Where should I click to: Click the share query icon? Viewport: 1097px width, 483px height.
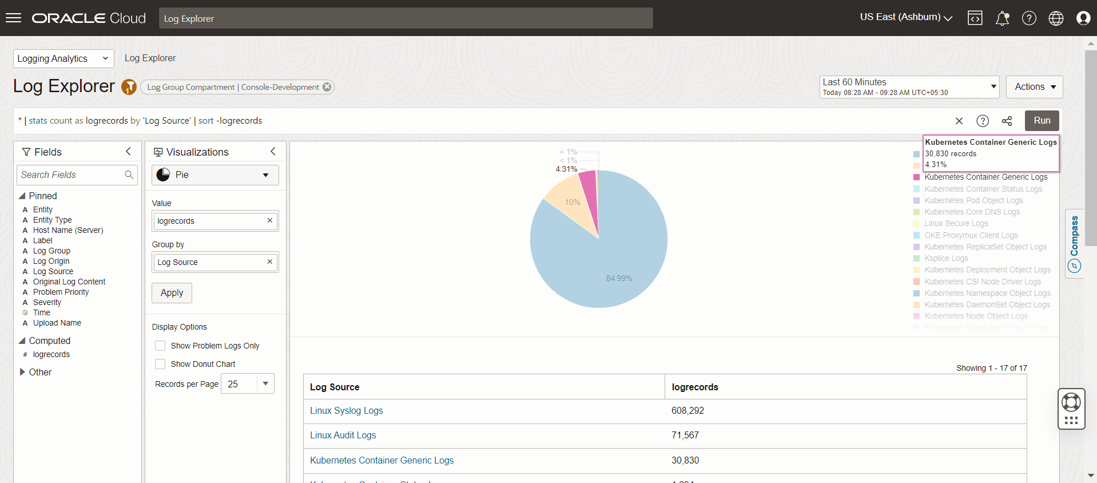coord(1007,121)
